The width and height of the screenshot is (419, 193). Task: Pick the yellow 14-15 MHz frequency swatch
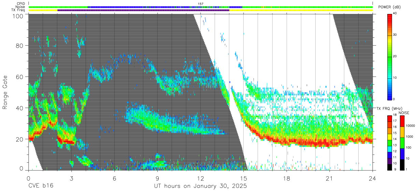[389, 136]
